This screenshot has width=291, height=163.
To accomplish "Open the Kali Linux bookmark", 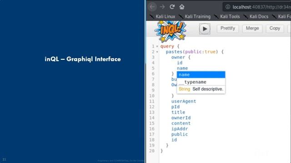I will pyautogui.click(x=163, y=17).
